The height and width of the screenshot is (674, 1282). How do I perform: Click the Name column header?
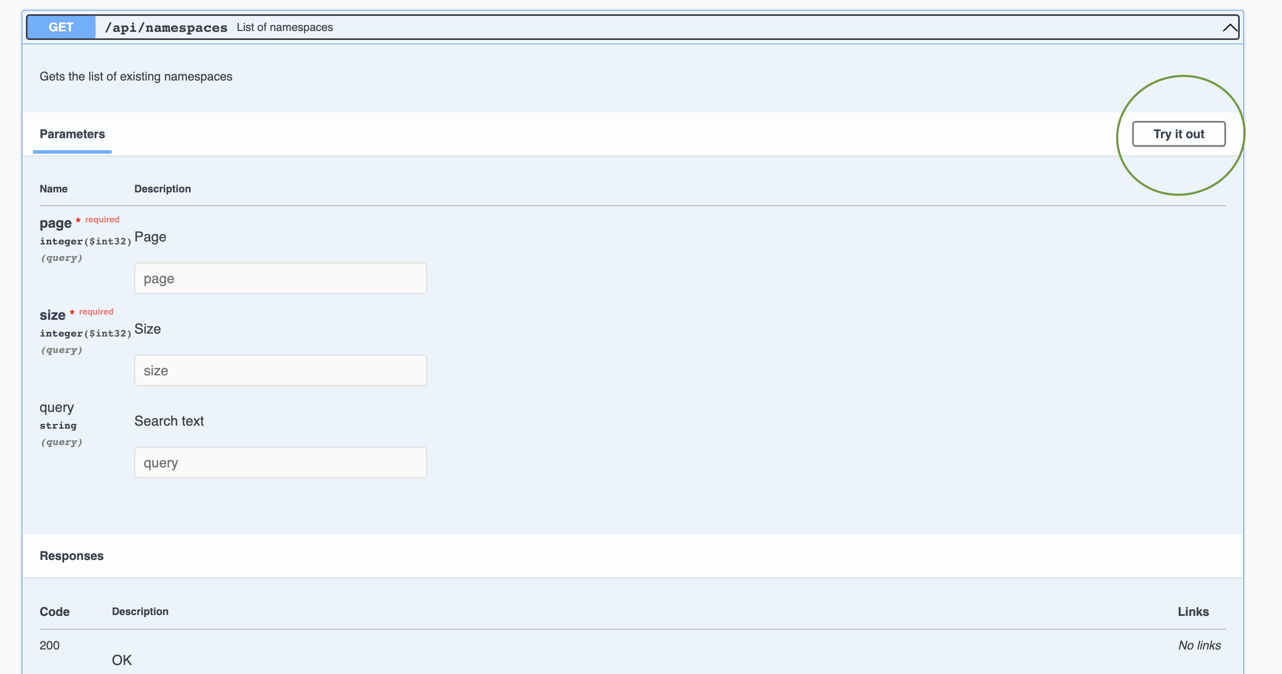tap(53, 189)
